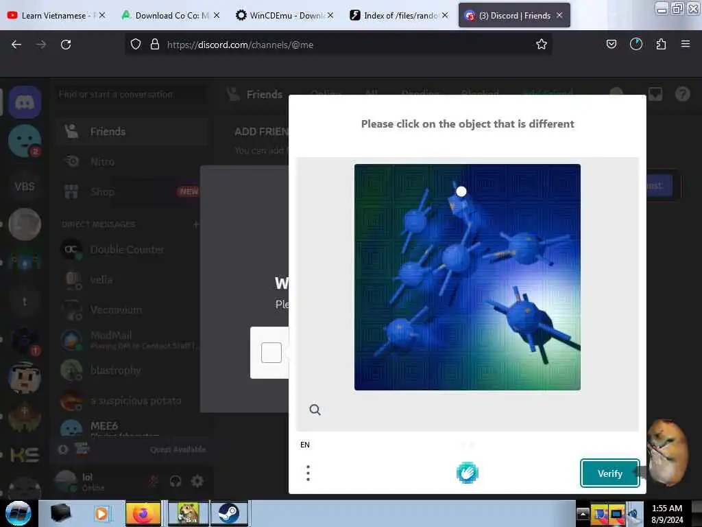Open Friends in Discord sidebar
The image size is (702, 527).
[132, 131]
